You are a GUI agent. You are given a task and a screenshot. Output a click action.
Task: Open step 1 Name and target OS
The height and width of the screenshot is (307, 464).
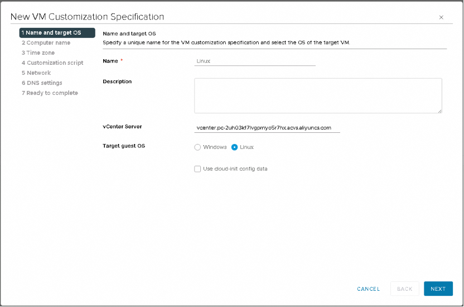tap(57, 33)
